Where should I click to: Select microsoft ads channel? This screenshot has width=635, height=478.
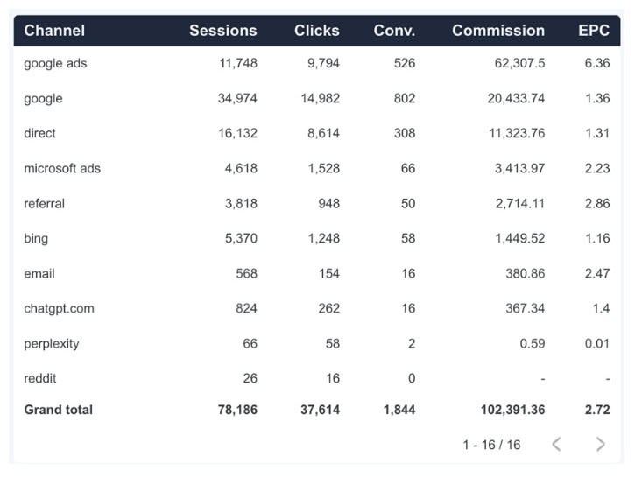[62, 168]
